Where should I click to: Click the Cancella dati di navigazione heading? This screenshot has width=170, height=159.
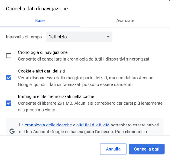(37, 9)
